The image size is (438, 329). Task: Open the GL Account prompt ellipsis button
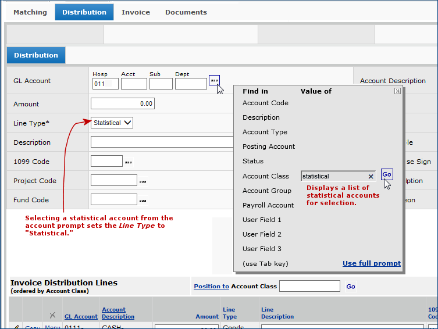click(x=214, y=80)
